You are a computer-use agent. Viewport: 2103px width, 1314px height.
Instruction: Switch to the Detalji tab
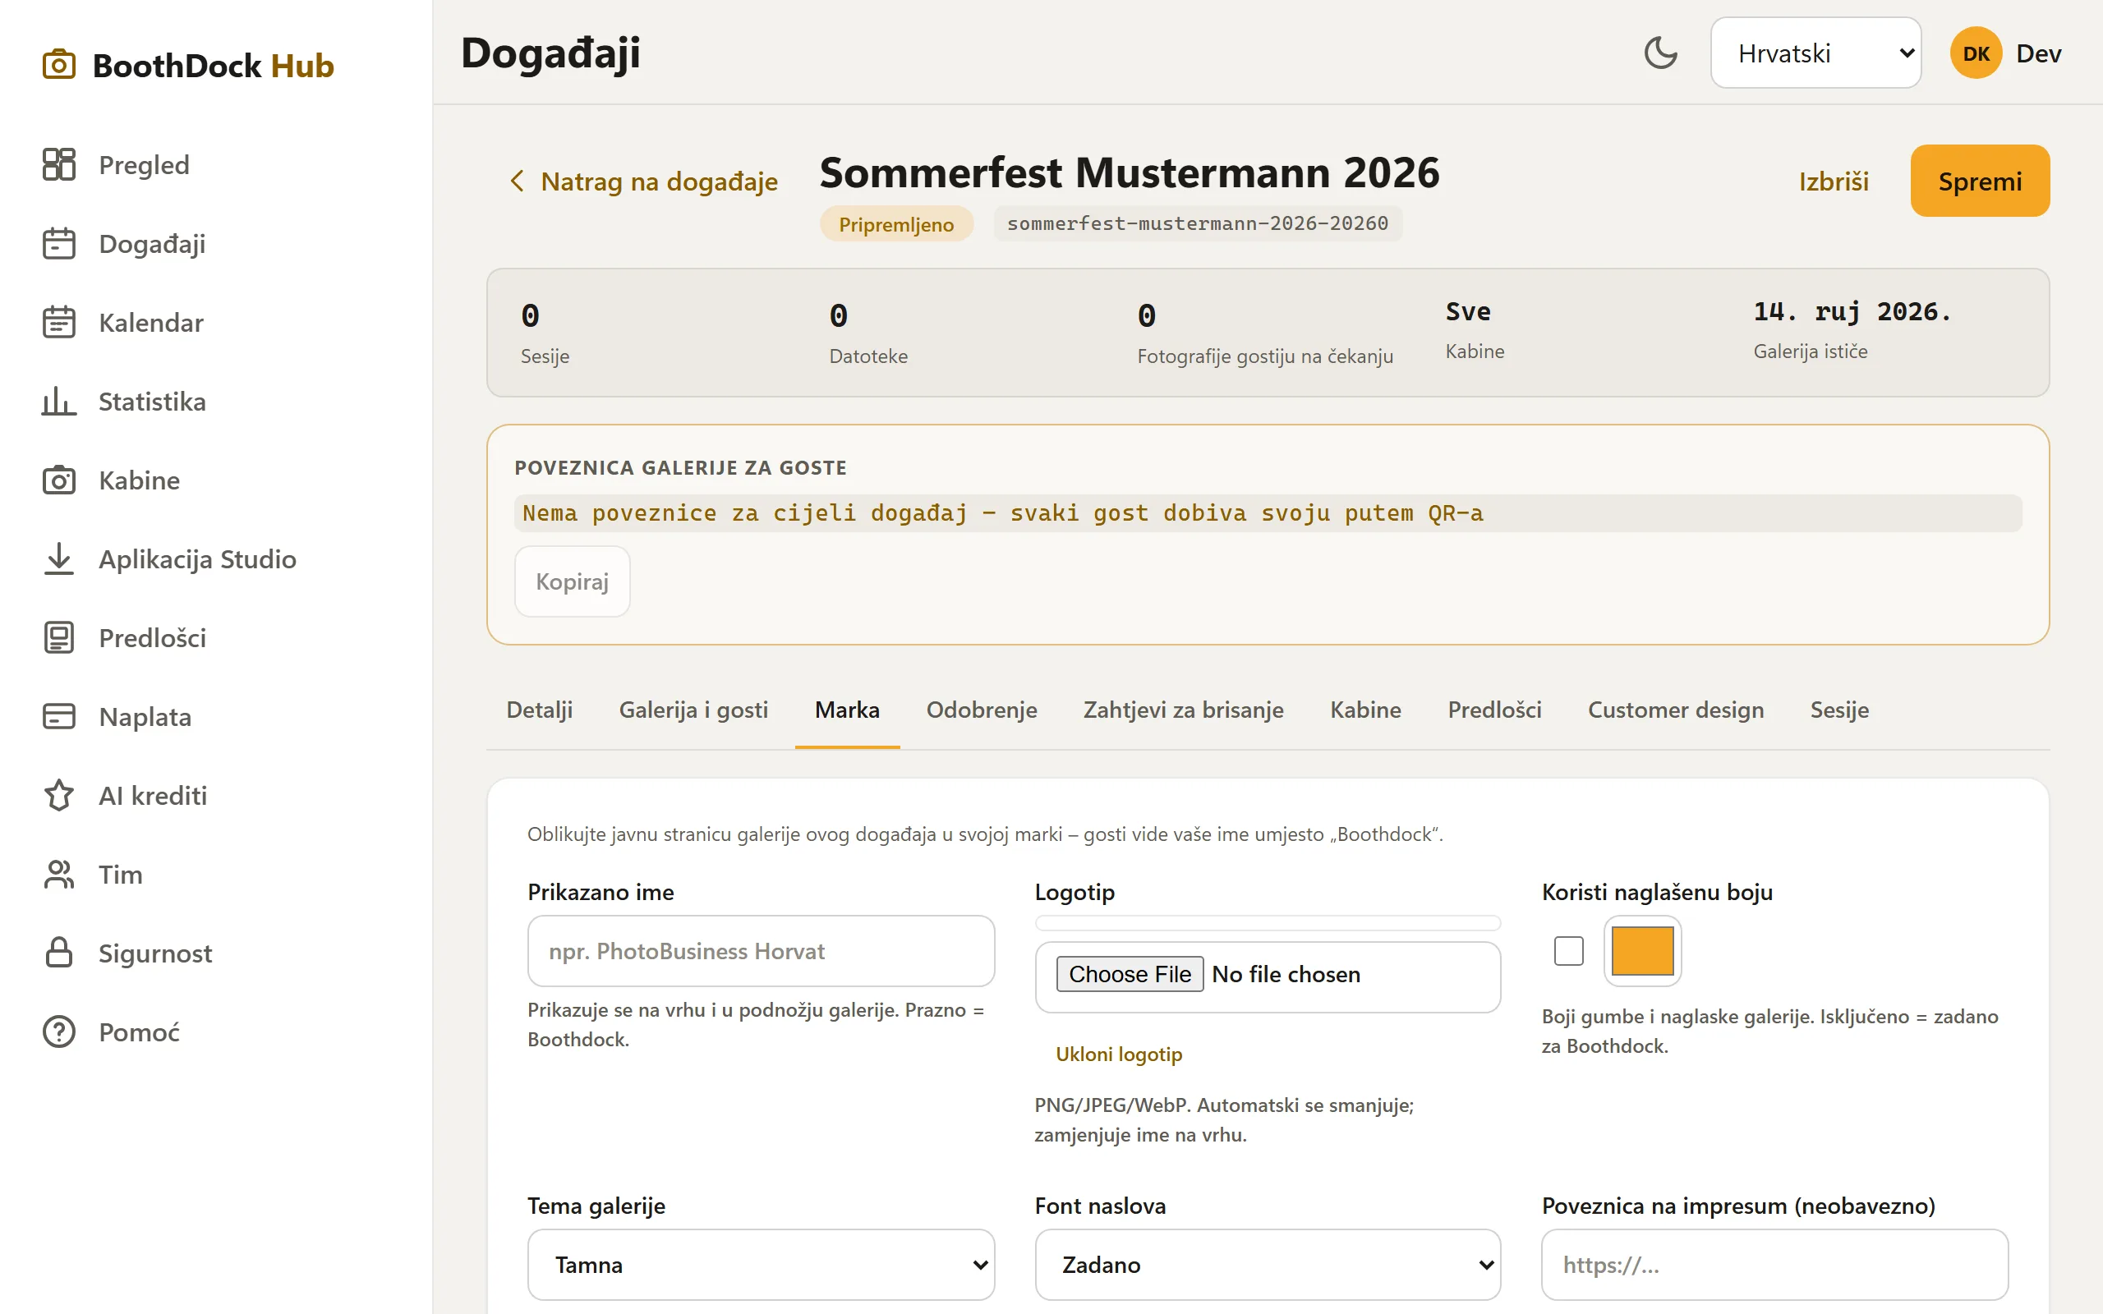540,710
